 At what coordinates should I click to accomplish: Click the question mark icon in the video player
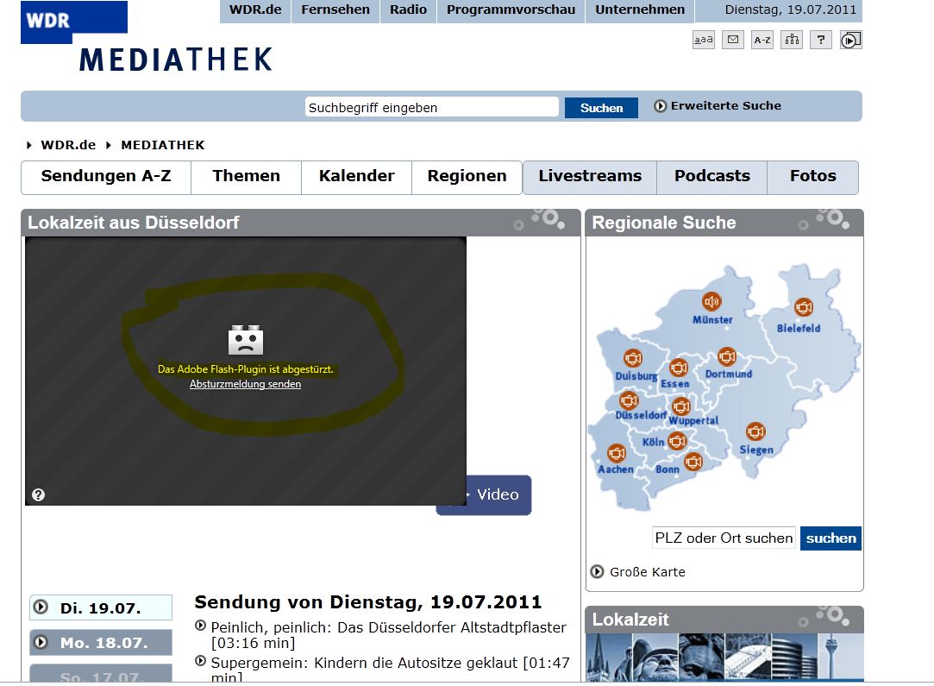(x=38, y=494)
